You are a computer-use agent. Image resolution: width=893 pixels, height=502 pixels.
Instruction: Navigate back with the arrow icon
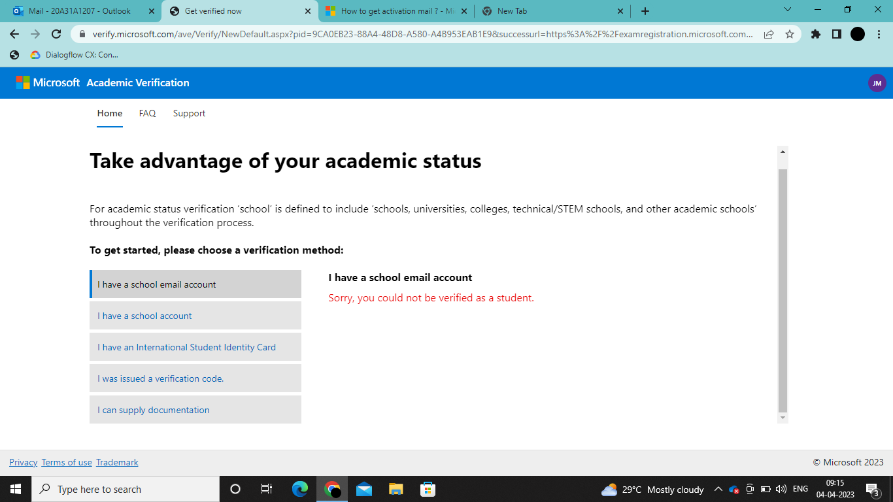click(14, 33)
